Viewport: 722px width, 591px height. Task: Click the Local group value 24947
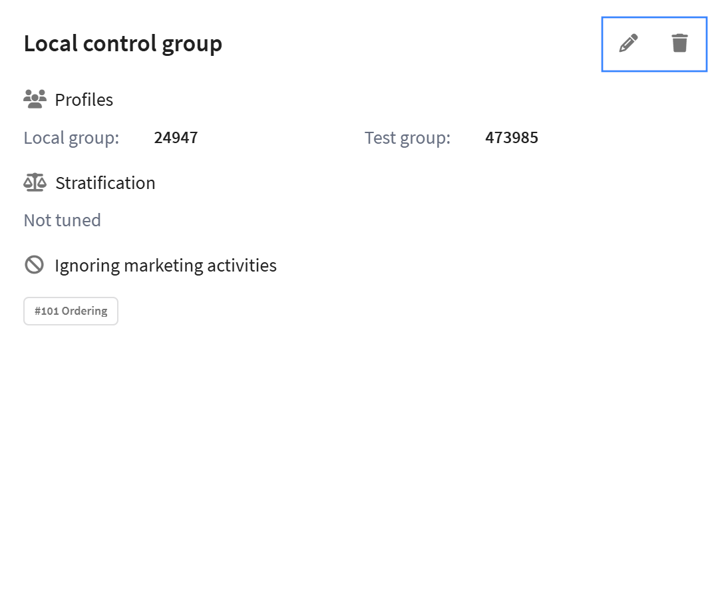[x=176, y=138]
